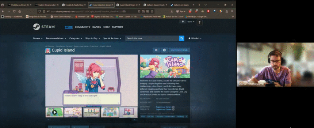Viewport: 314px width, 128px height.
Task: Open the Special Sections dropdown
Action: click(x=112, y=38)
